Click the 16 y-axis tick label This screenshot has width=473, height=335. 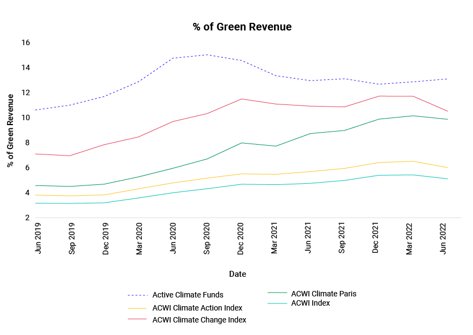click(x=26, y=42)
